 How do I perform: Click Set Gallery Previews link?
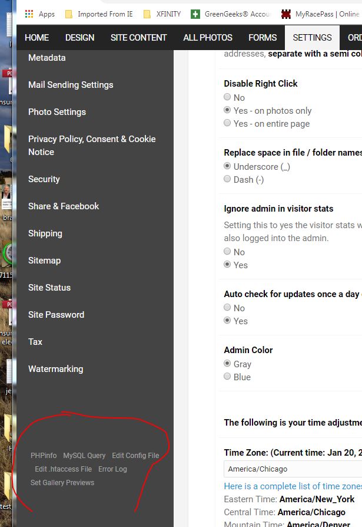tap(62, 482)
